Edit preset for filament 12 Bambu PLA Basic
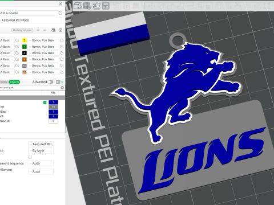The height and width of the screenshot is (205, 274). pos(62,72)
